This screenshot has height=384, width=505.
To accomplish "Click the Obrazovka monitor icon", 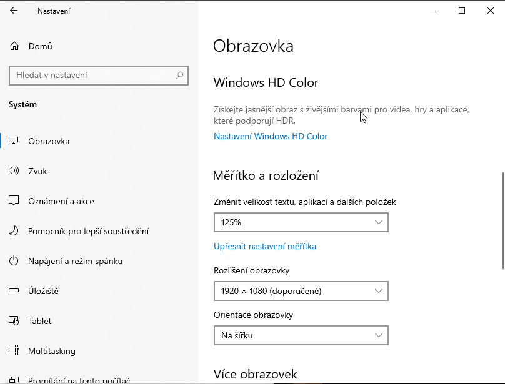I will click(x=14, y=141).
